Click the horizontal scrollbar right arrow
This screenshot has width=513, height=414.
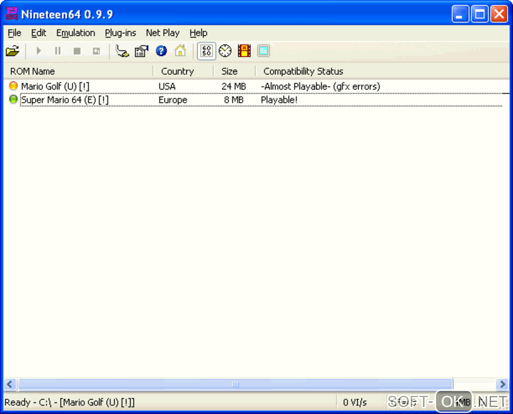point(502,384)
